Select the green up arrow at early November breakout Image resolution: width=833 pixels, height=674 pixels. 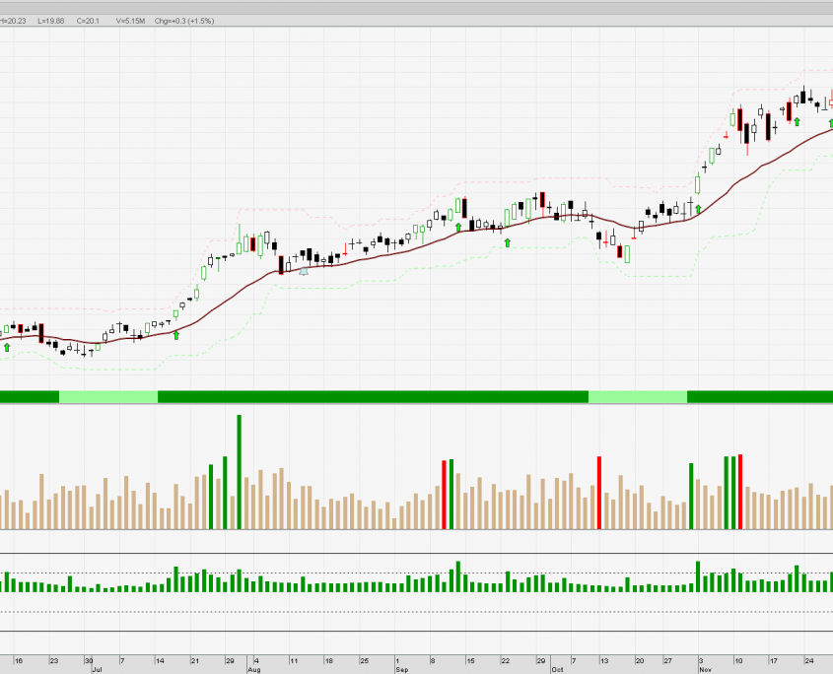point(698,209)
